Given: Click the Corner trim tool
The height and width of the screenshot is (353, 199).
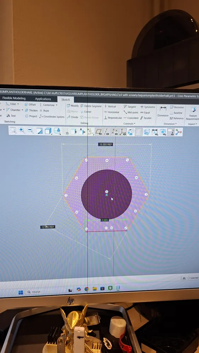Looking at the screenshot, I should click(x=86, y=112).
